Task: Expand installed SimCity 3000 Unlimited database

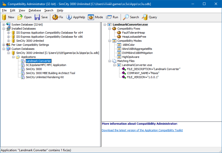Action: [8, 41]
